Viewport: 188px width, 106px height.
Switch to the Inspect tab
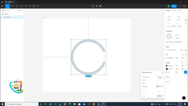click(180, 11)
